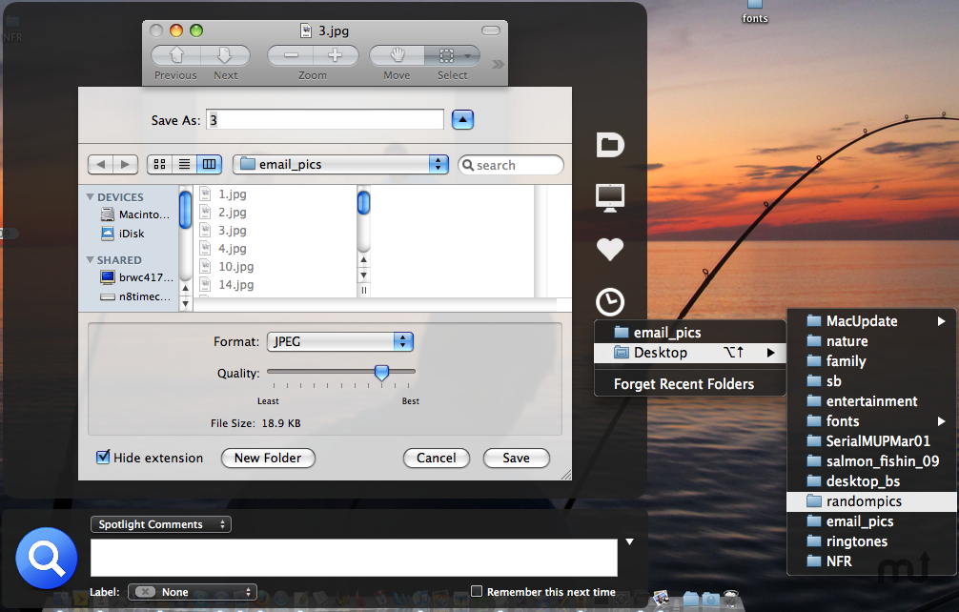Click the Zoom out minus button
This screenshot has width=959, height=612.
click(x=291, y=55)
